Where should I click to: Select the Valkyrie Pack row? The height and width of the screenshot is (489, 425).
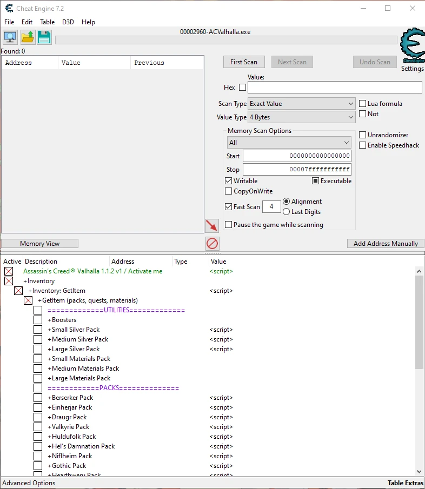click(208, 427)
